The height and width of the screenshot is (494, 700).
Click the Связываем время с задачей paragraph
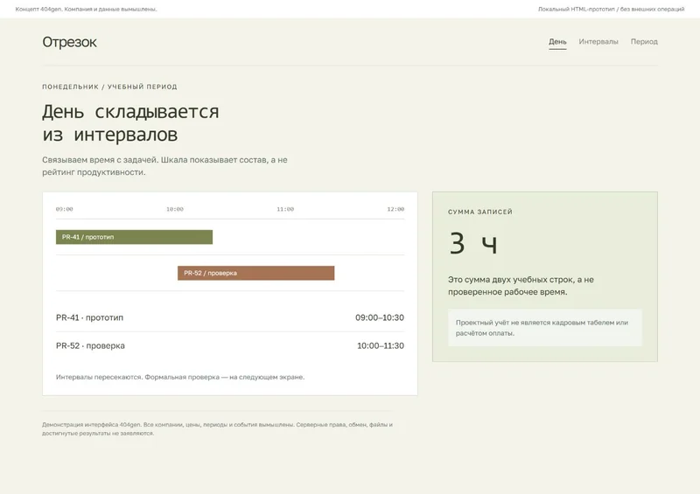[164, 166]
